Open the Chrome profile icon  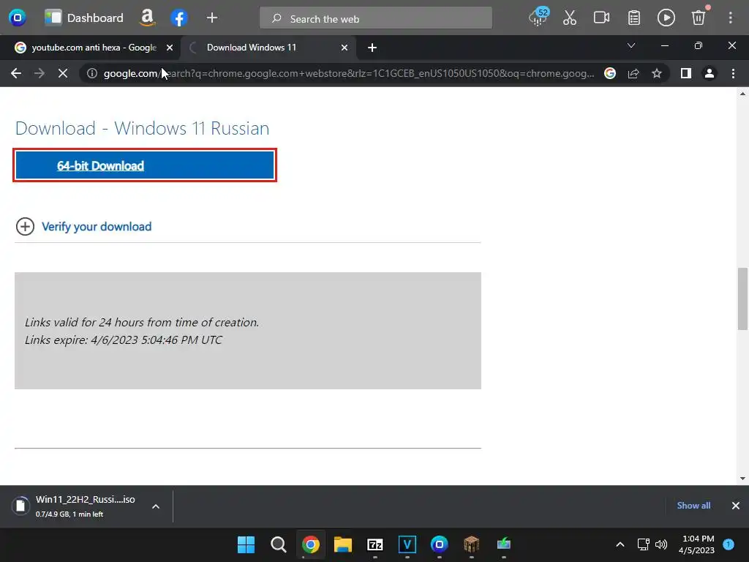coord(710,73)
